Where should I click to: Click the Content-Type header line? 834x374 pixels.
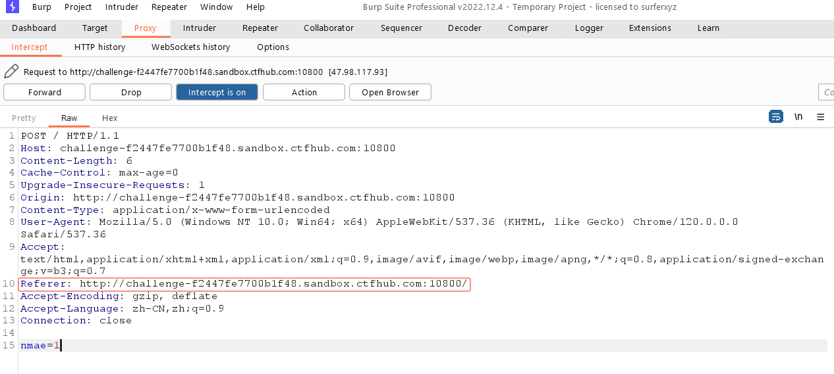point(175,210)
